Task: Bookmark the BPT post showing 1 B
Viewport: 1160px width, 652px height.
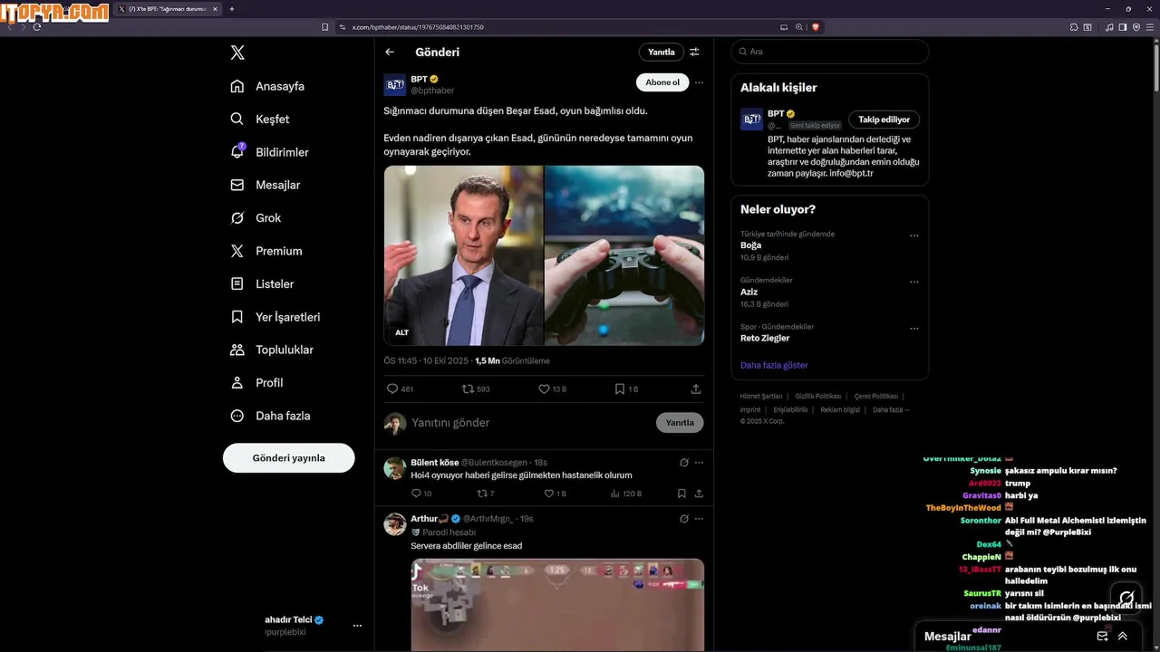Action: click(620, 388)
